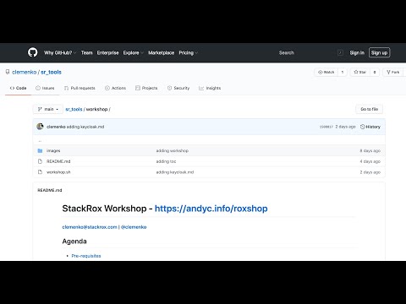Click clemenko author name in commit bar

click(x=56, y=127)
